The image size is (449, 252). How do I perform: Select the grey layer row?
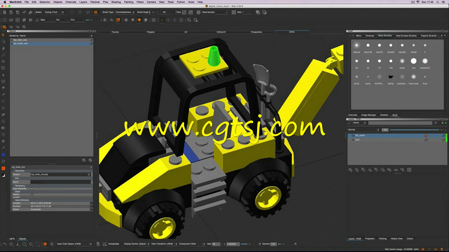[397, 140]
